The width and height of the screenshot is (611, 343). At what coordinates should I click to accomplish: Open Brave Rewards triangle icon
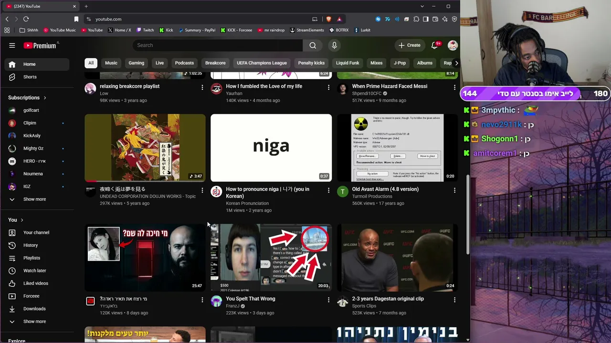click(x=339, y=19)
